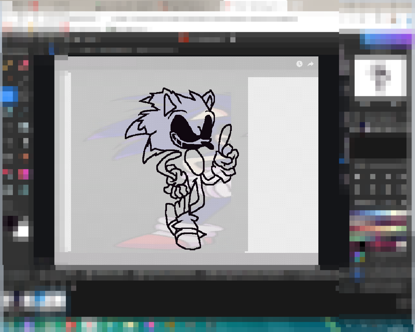Click the clock watch-later icon on canvas image
415x332 pixels.
click(x=299, y=64)
